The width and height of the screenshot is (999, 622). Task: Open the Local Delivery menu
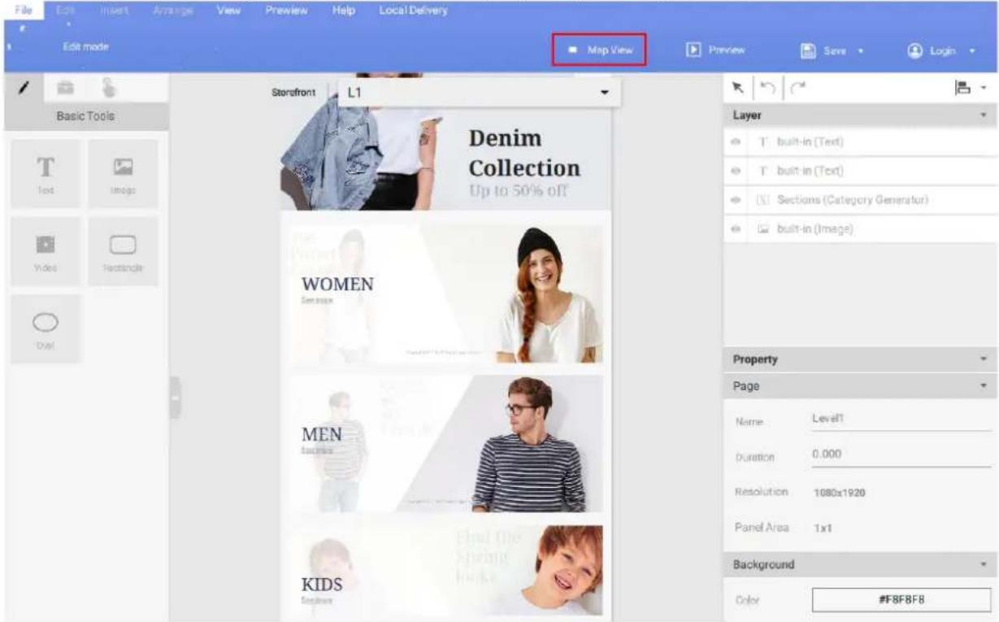[413, 11]
